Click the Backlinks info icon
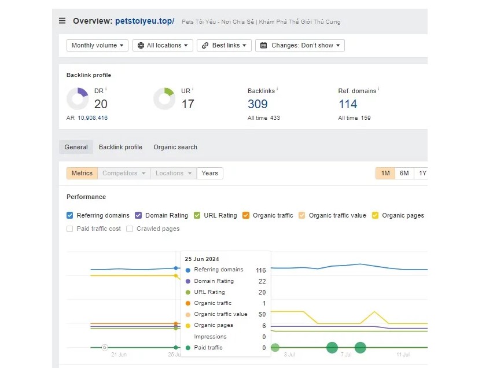 277,89
